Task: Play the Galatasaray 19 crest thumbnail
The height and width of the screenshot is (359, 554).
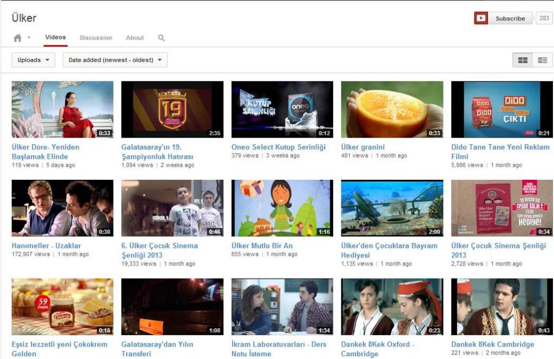Action: (173, 110)
